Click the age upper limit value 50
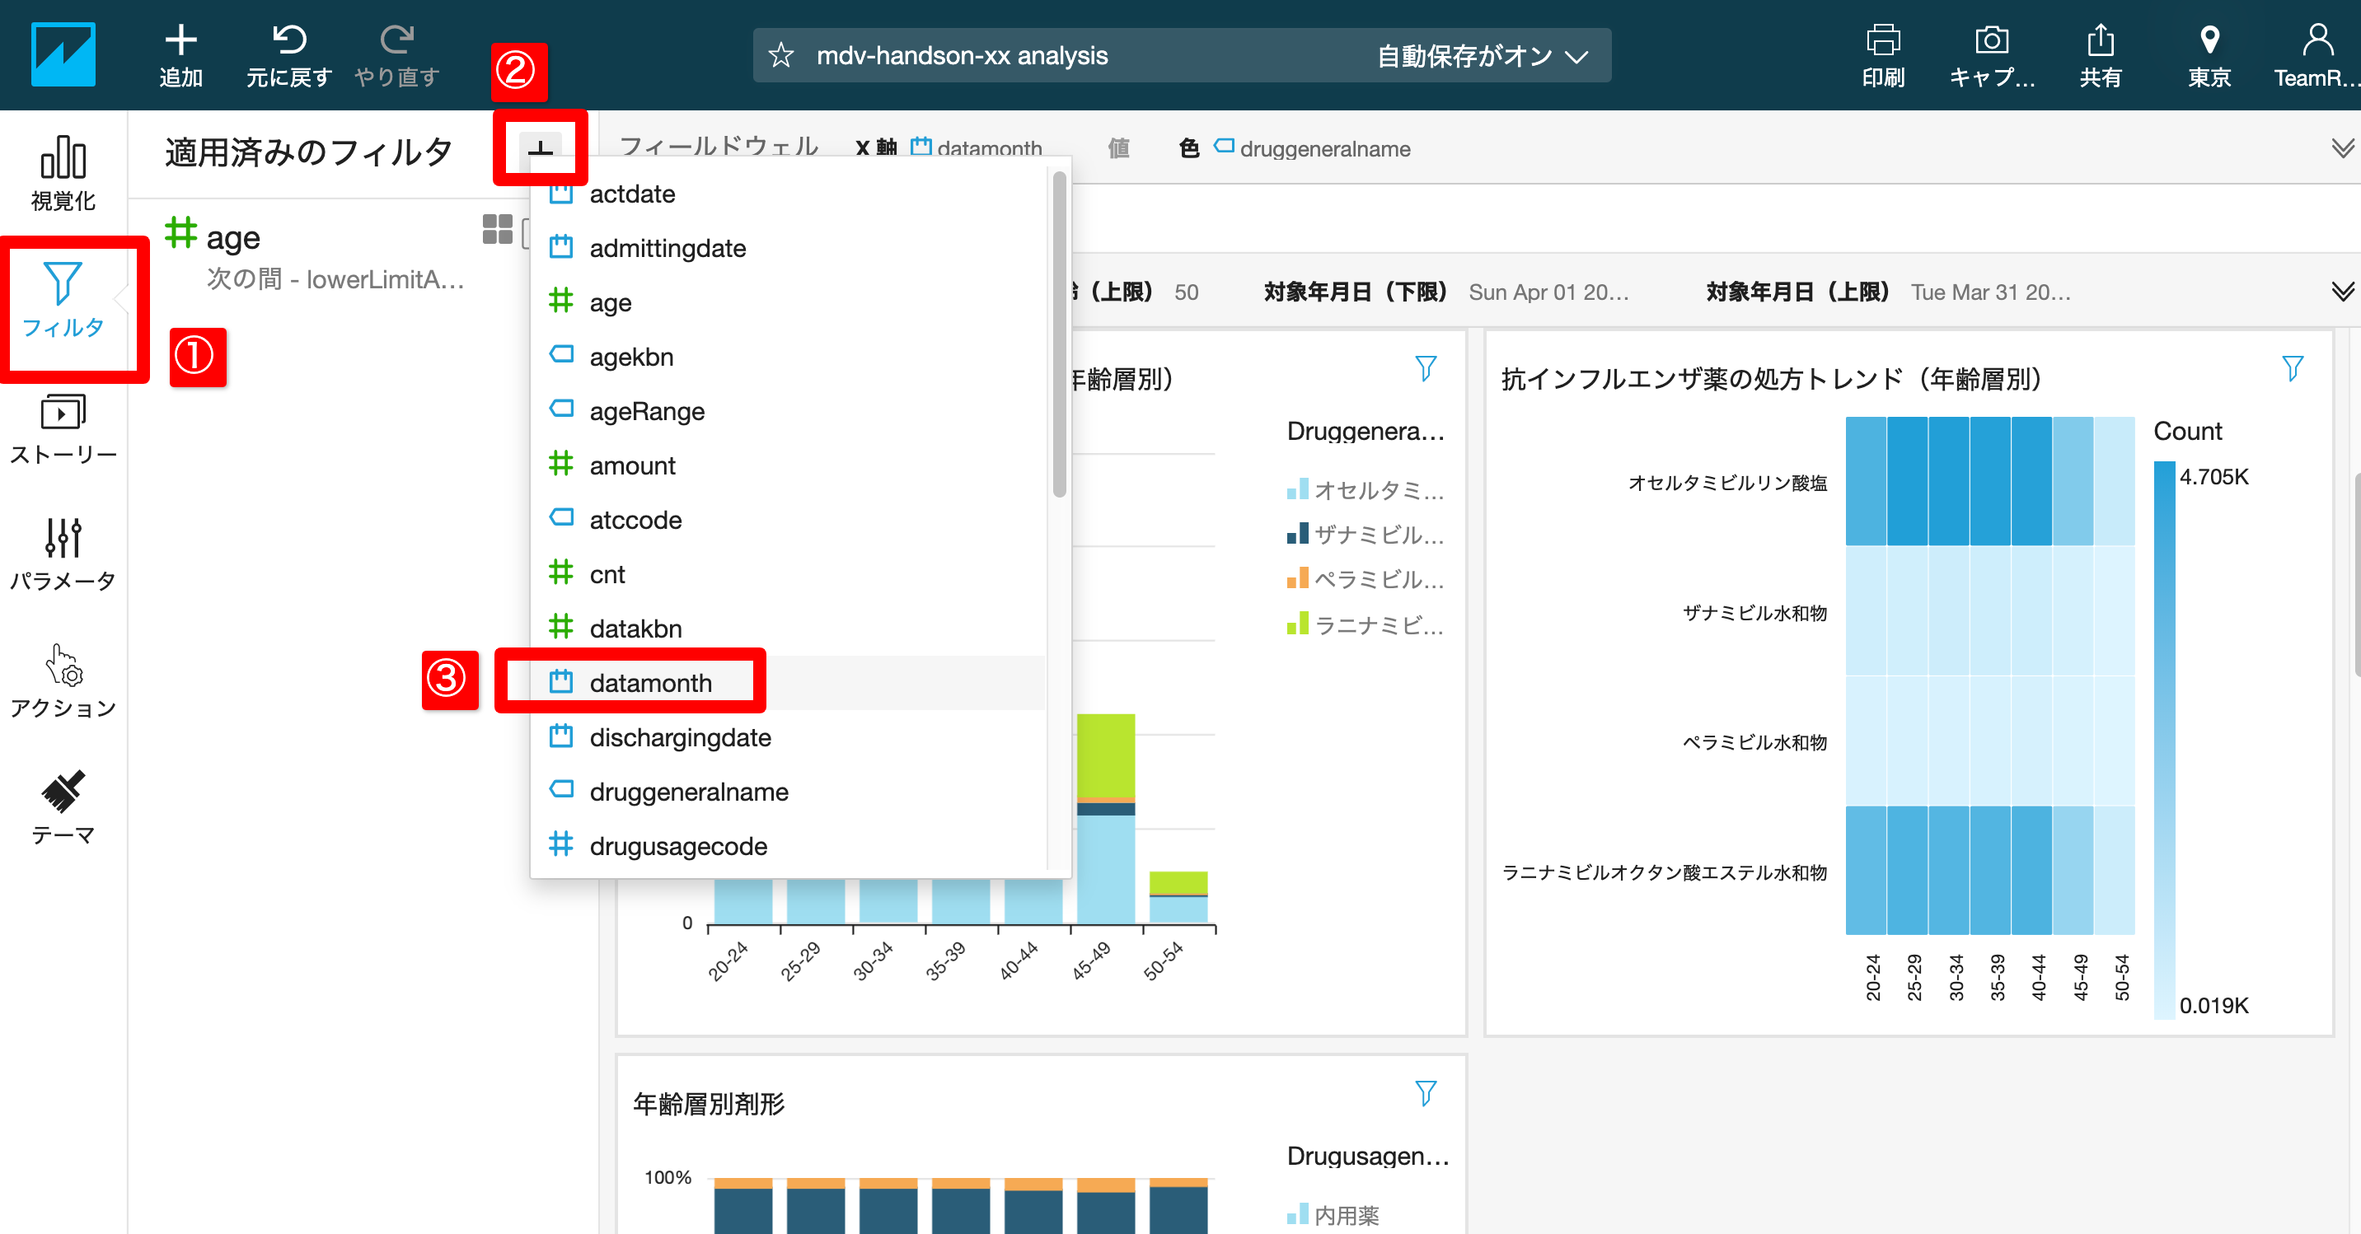2361x1234 pixels. [x=1186, y=292]
